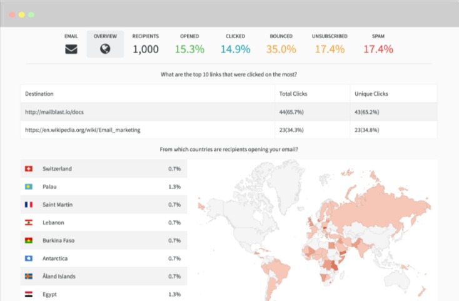View the OPENED 15.3% stat
Image resolution: width=459 pixels, height=301 pixels.
189,44
